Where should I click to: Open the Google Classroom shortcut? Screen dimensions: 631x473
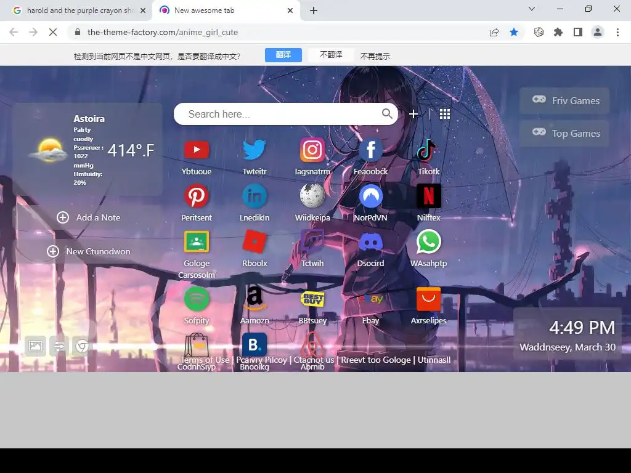(197, 241)
